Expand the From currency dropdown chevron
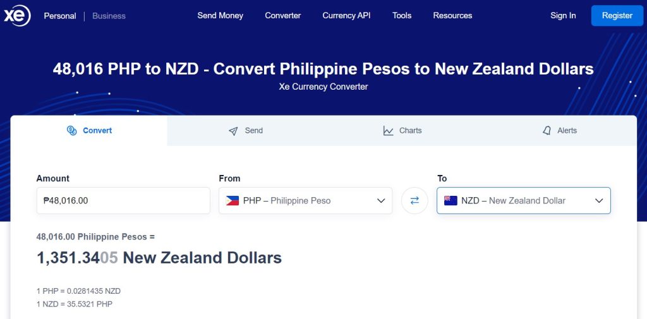 381,201
